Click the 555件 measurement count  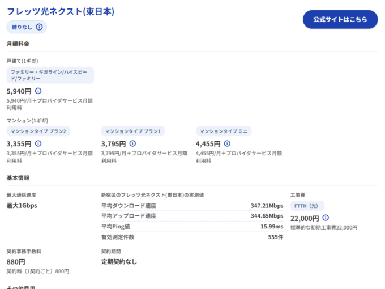[276, 237]
